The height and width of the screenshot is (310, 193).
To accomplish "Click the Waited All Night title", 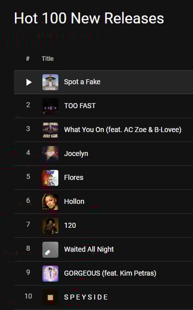I will pyautogui.click(x=89, y=249).
